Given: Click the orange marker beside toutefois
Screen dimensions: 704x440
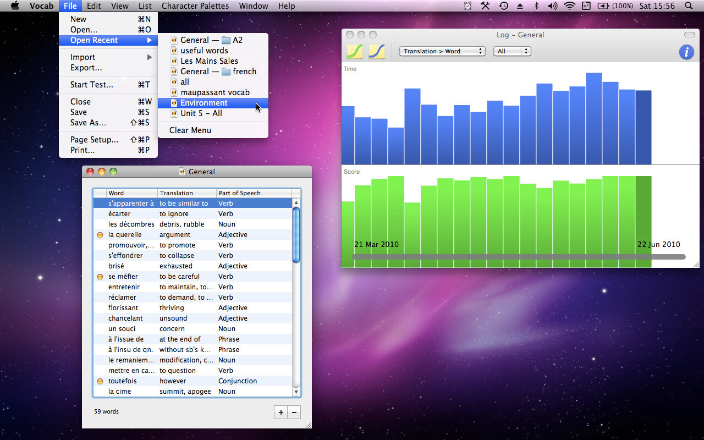Looking at the screenshot, I should click(x=100, y=381).
